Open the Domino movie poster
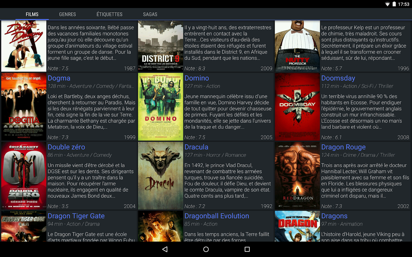412x257 pixels. pyautogui.click(x=161, y=107)
